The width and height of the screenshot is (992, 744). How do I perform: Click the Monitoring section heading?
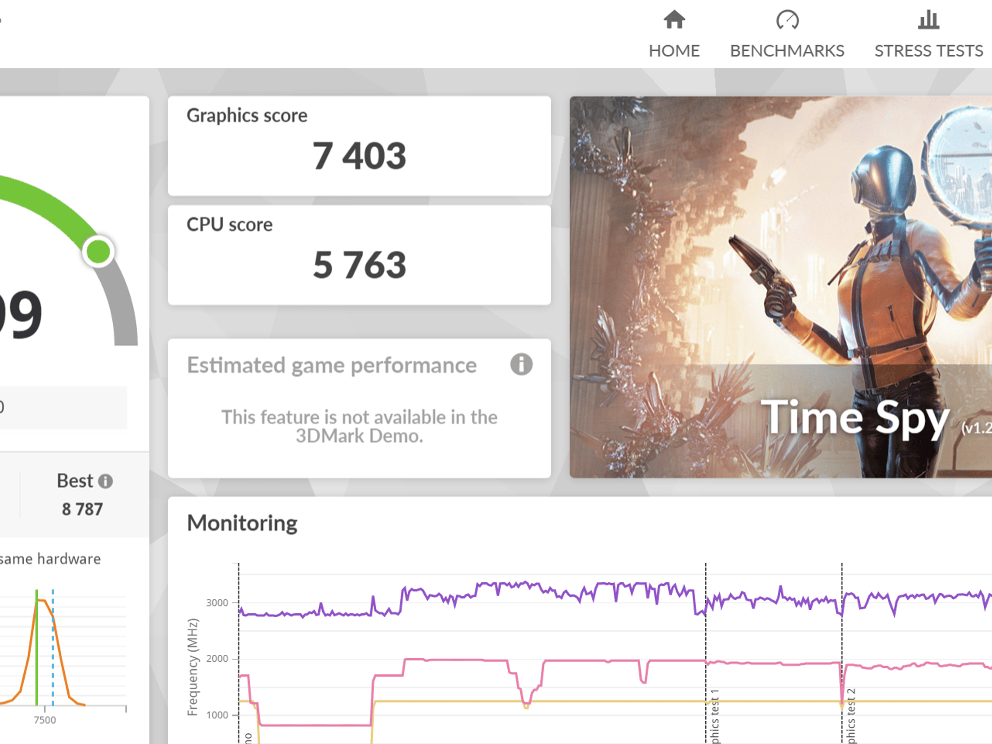pos(242,523)
